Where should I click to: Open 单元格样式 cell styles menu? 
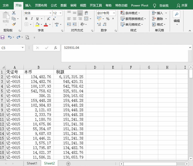pos(132,24)
